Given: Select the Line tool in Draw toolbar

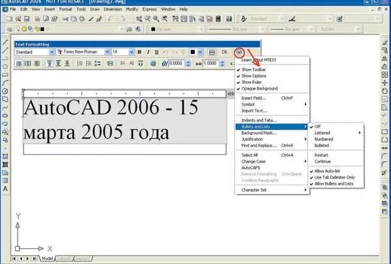Looking at the screenshot, I should (5, 42).
